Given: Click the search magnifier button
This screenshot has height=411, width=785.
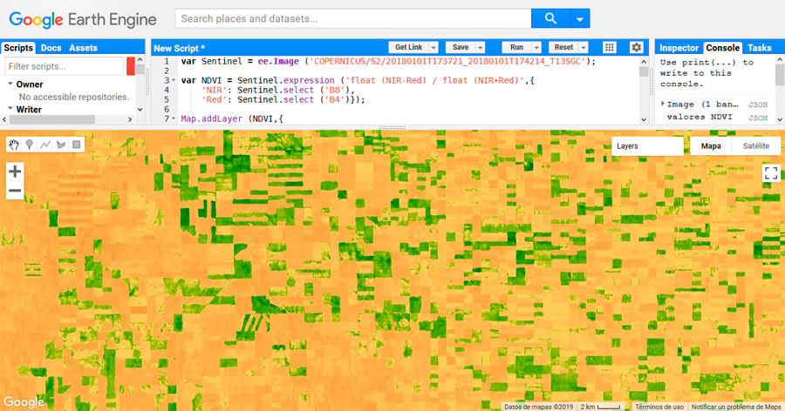Looking at the screenshot, I should [x=550, y=18].
